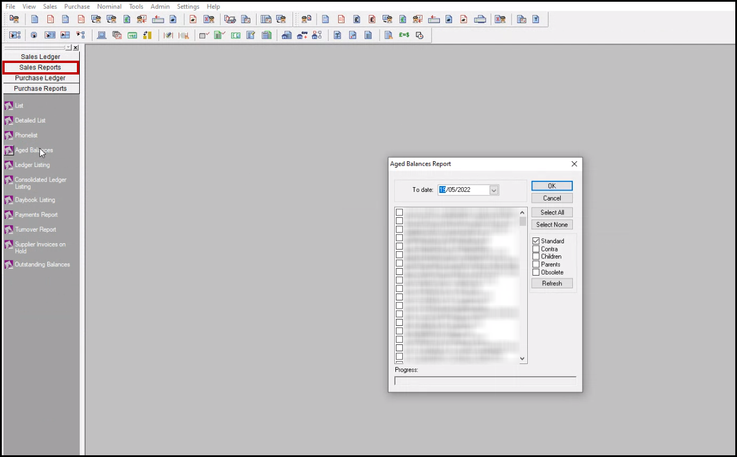The height and width of the screenshot is (457, 737).
Task: Open the Sales menu
Action: 50,6
